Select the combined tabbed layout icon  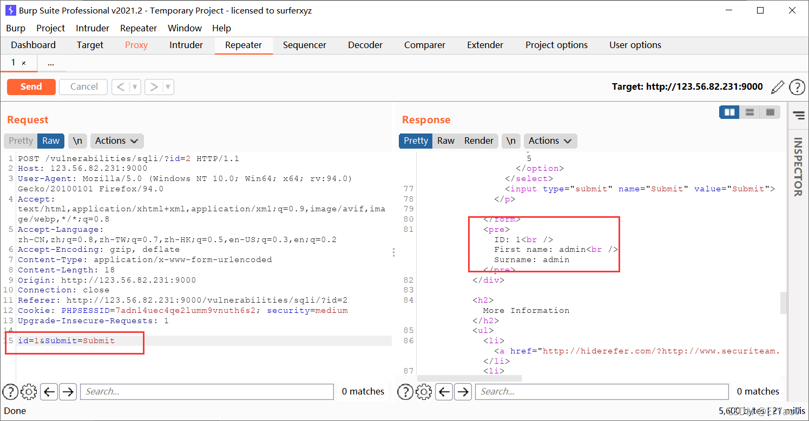(x=770, y=112)
